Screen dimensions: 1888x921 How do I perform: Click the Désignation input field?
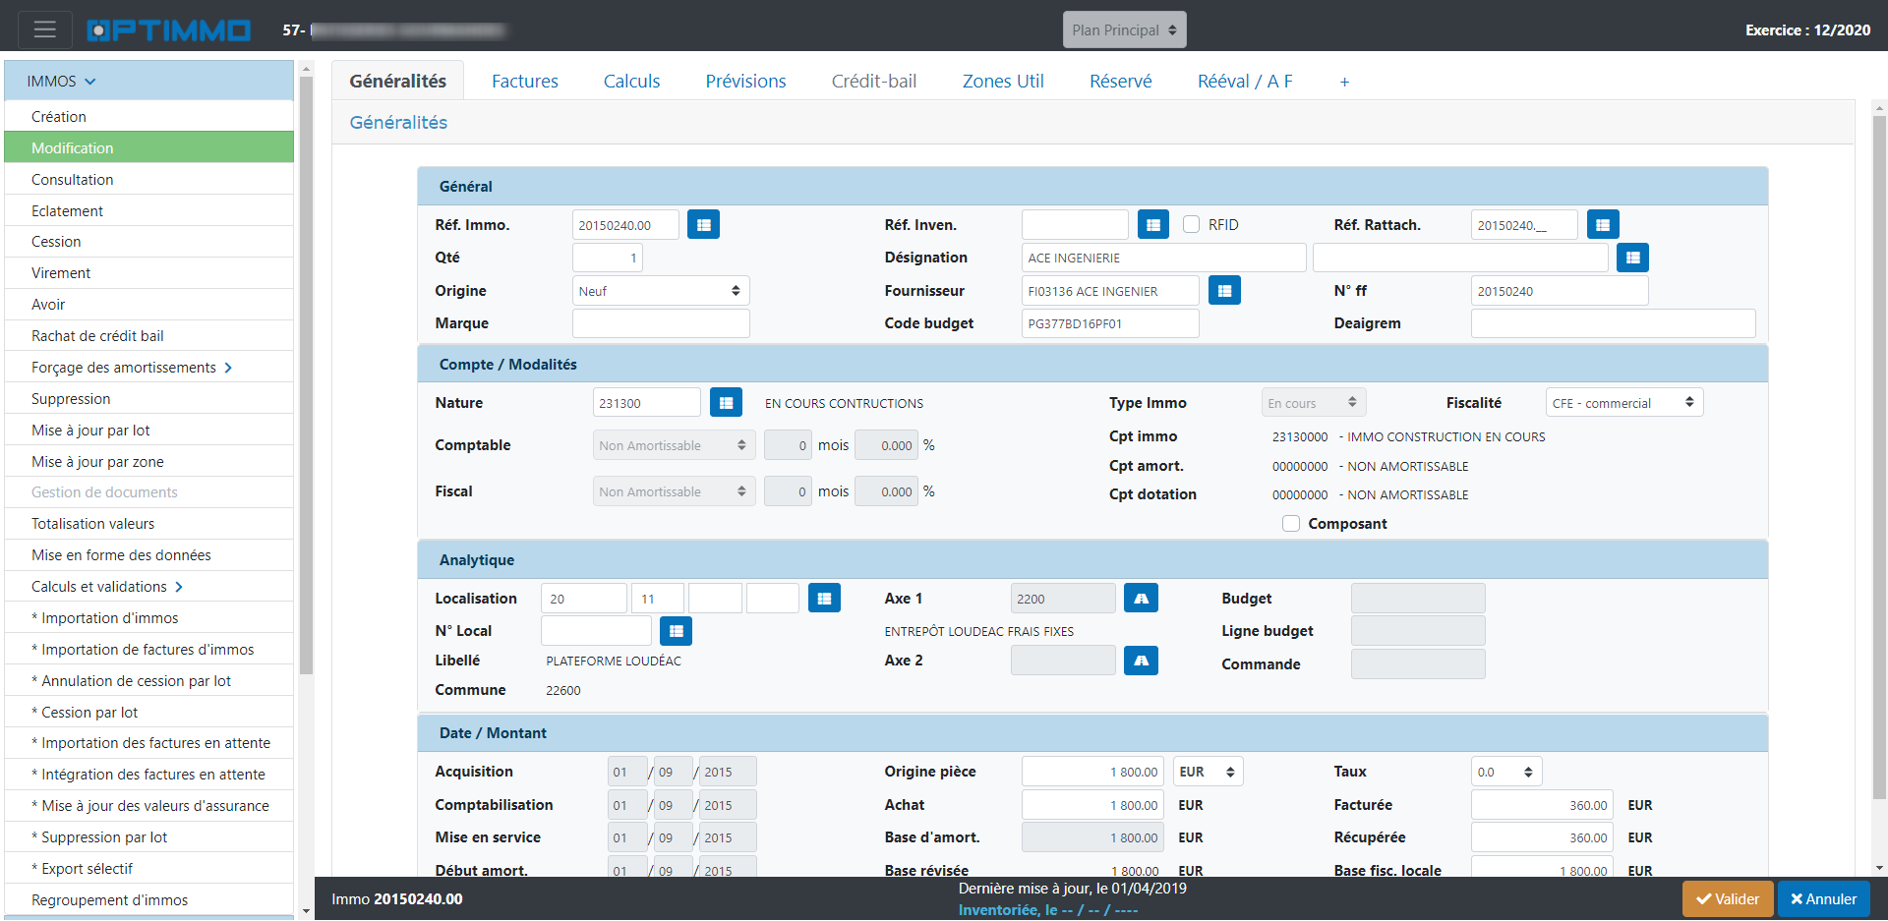[x=1163, y=258]
